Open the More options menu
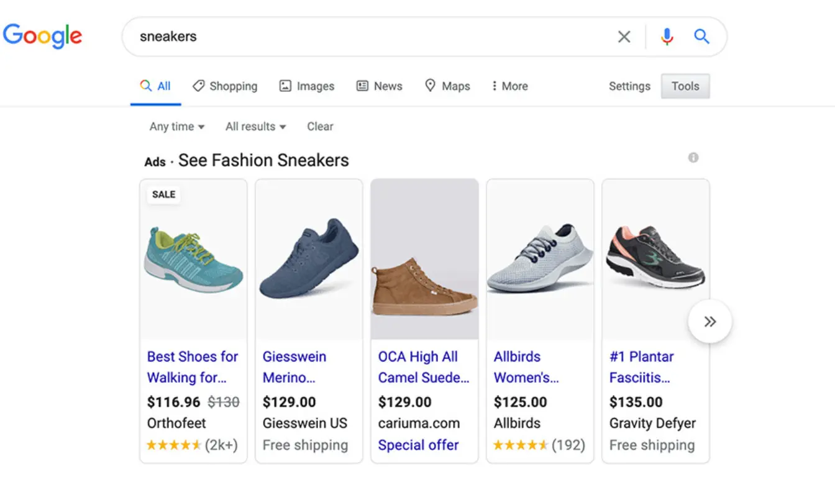835x477 pixels. (509, 86)
